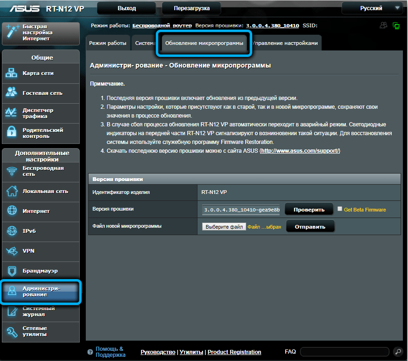This screenshot has height=361, width=408.
Task: Open the Network Map (Карта сети) icon
Action: [11, 73]
